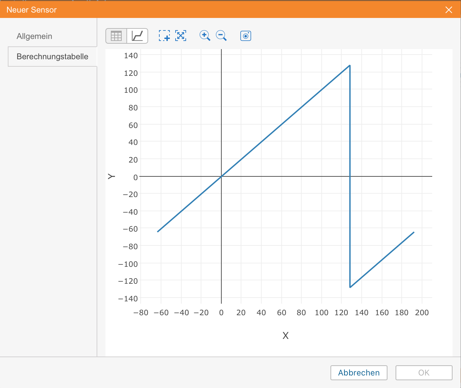
Task: Zoom out with the magnifier minus icon
Action: point(221,36)
